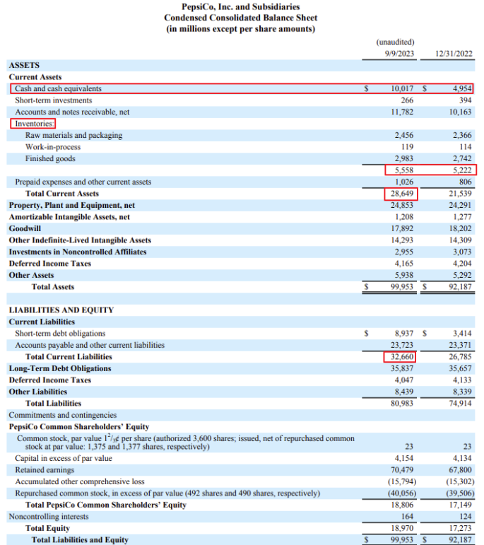
Task: Click the 'Retained earnings' label
Action: click(45, 470)
